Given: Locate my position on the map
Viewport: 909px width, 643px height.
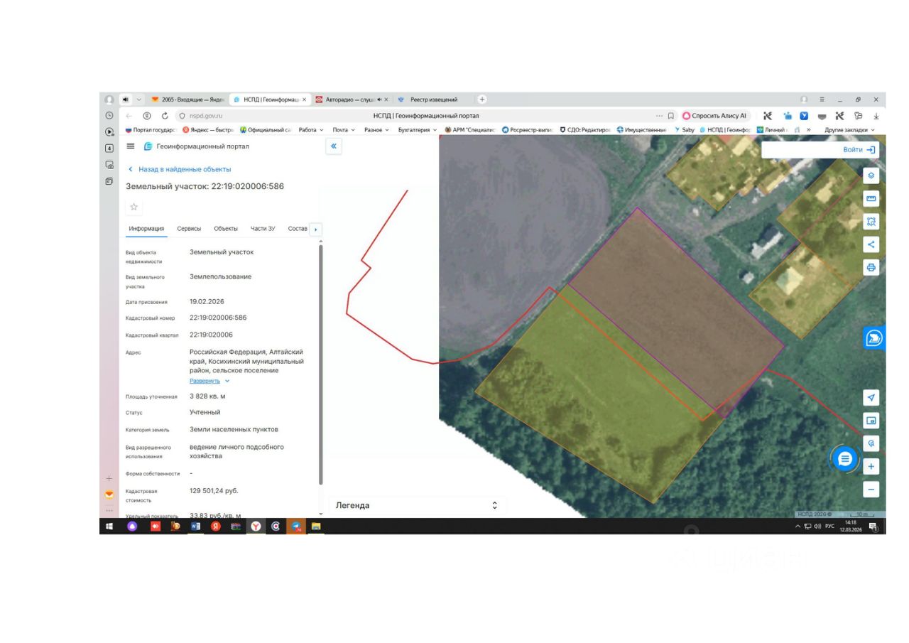Looking at the screenshot, I should coord(871,397).
